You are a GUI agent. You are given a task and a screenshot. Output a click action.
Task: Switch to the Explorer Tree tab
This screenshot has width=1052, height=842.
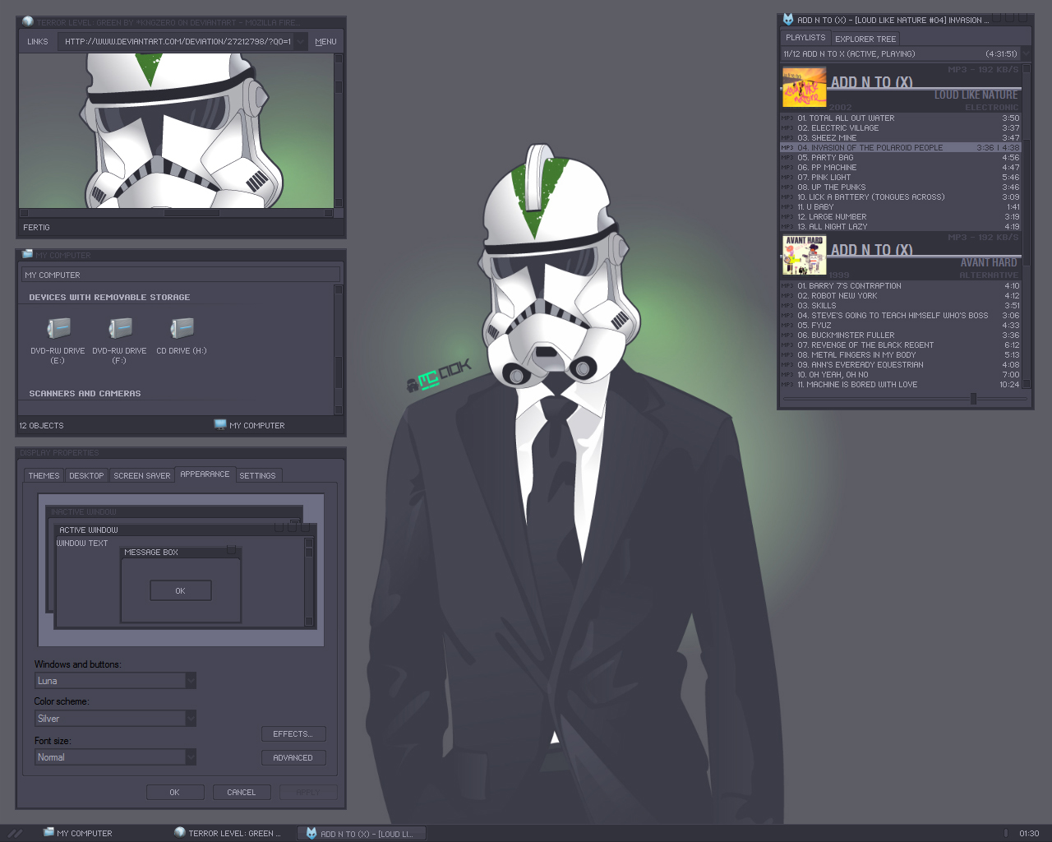click(865, 39)
